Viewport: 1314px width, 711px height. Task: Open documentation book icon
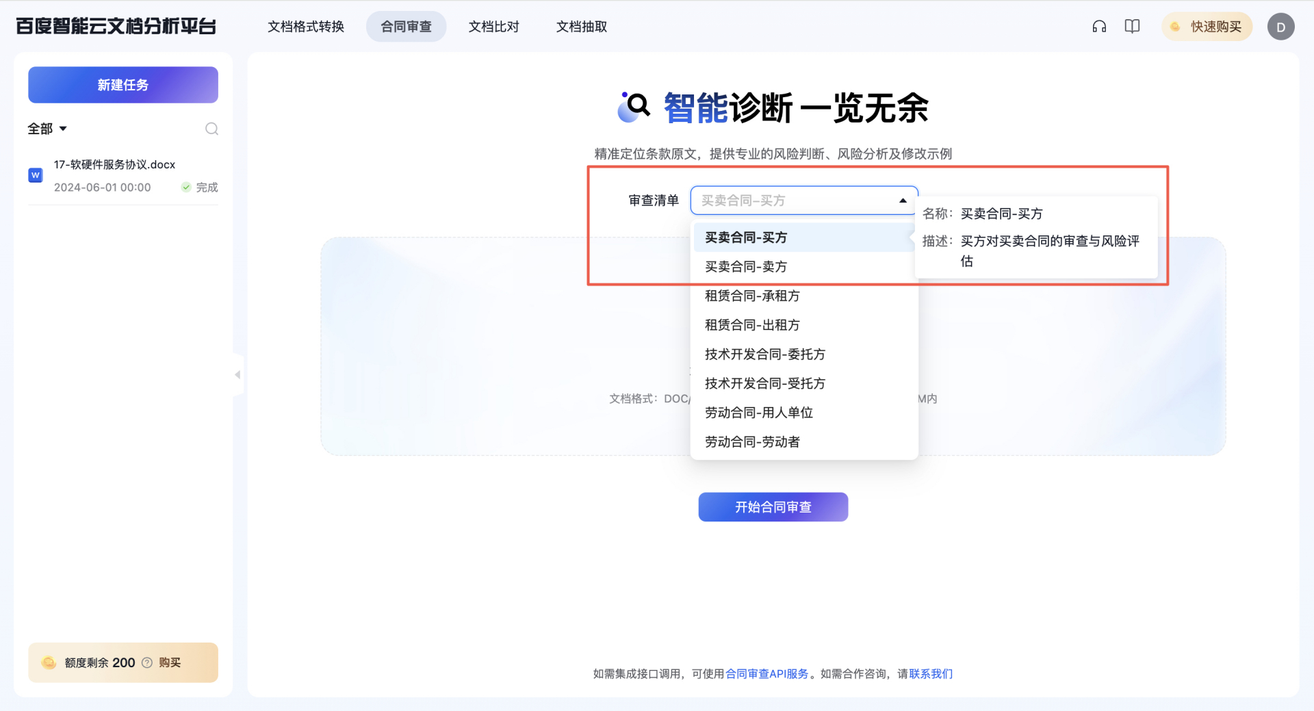coord(1132,27)
